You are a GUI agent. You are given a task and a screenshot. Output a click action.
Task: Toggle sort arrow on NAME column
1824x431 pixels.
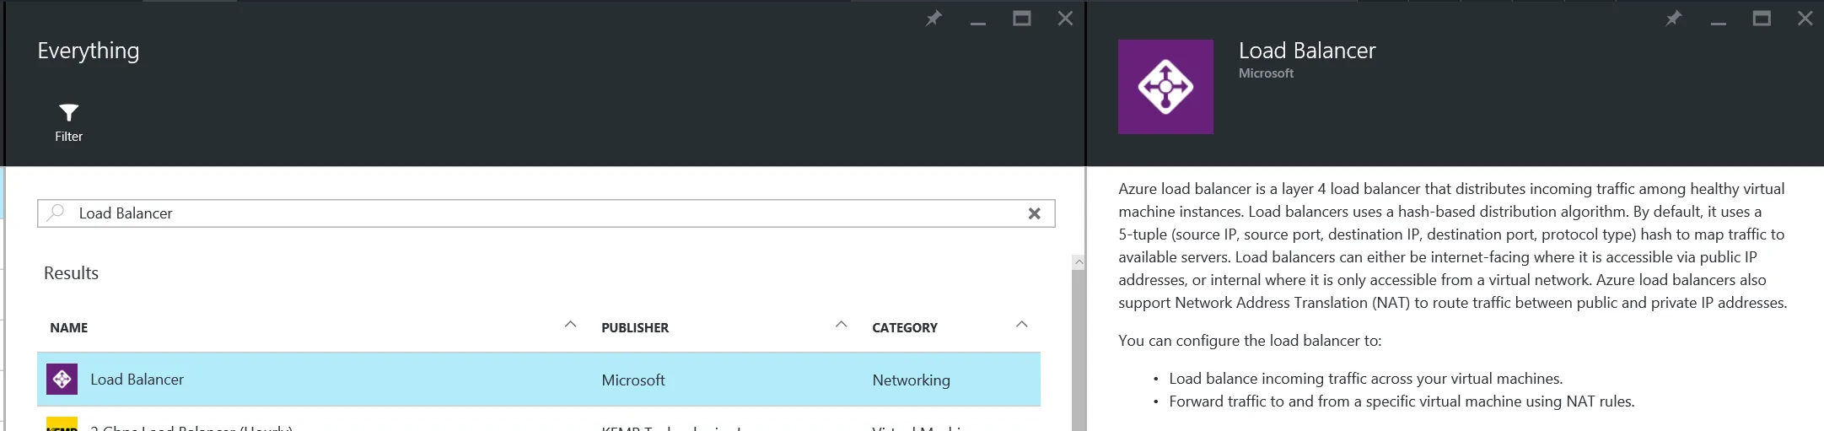coord(570,325)
